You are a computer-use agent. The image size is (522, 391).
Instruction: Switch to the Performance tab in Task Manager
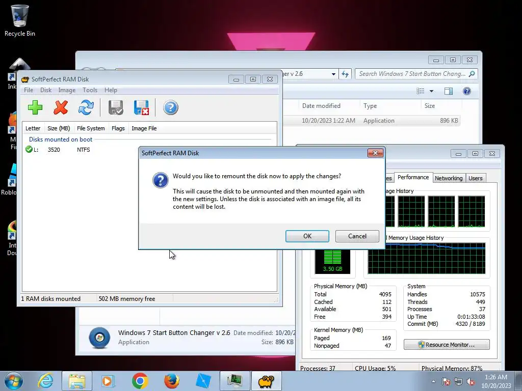(413, 178)
